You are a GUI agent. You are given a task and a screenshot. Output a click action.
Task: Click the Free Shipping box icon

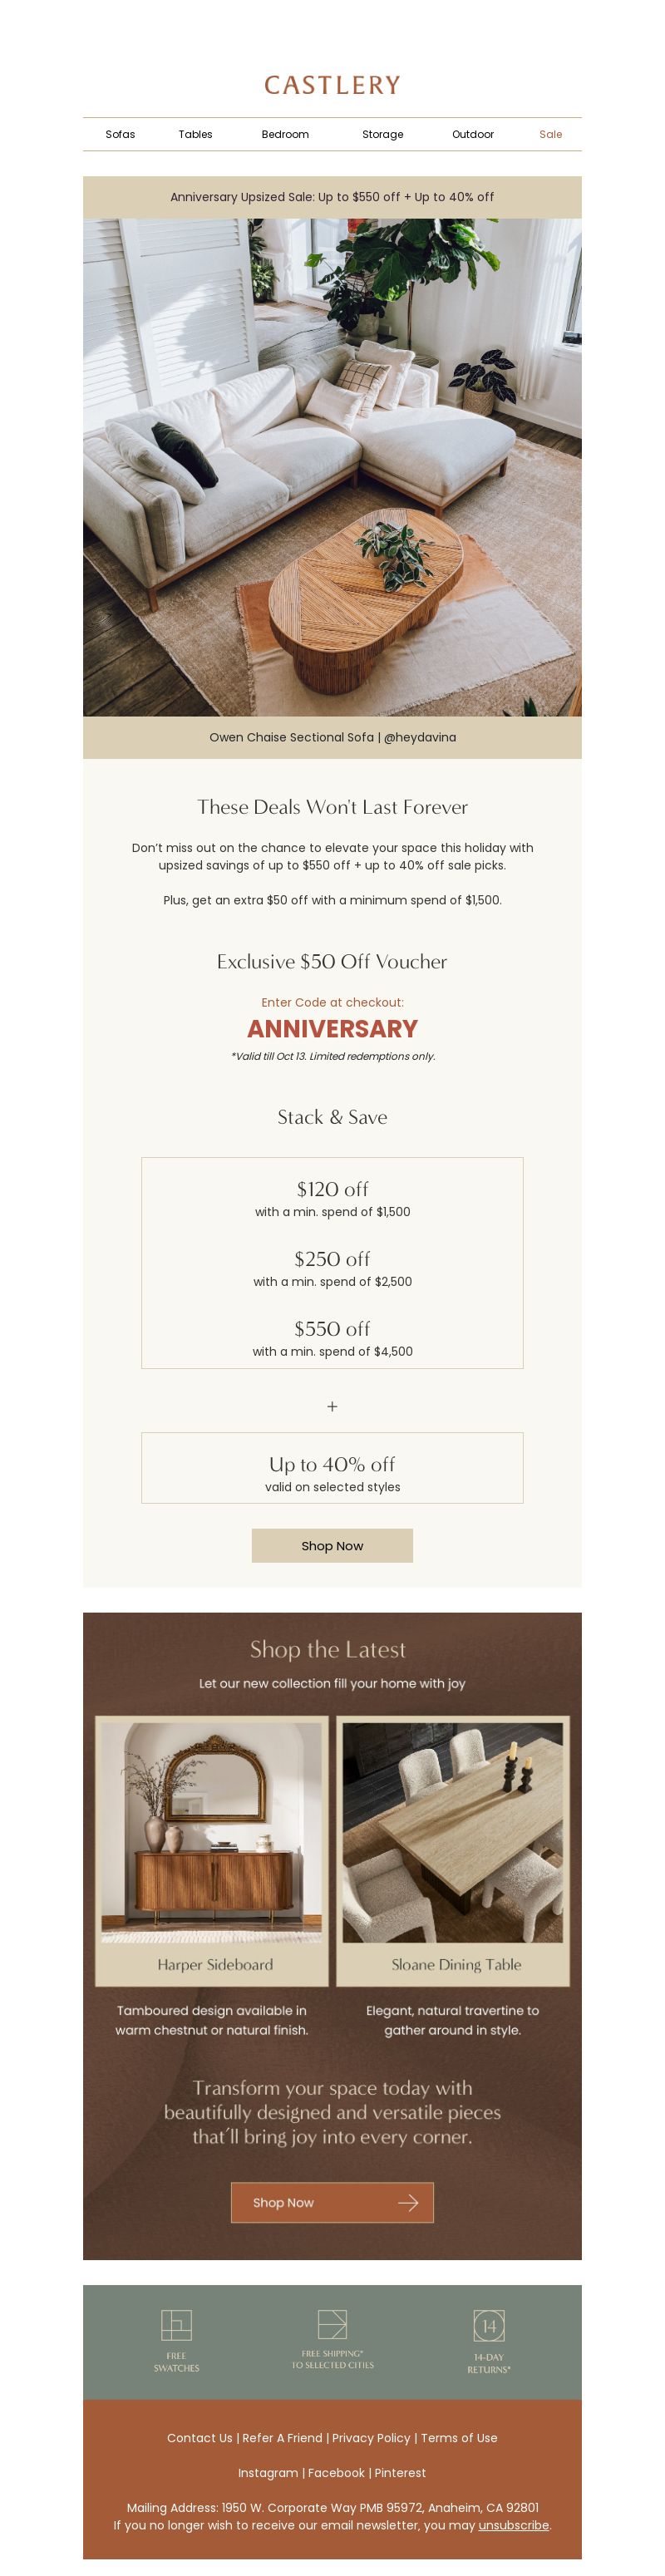click(332, 2323)
